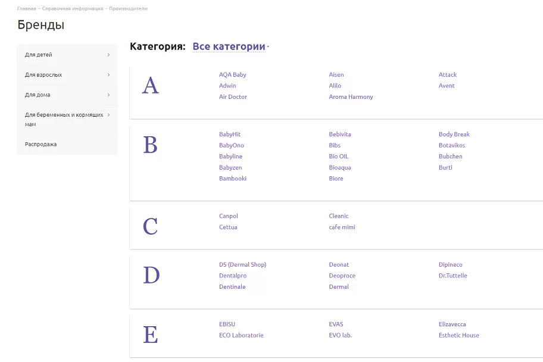Image resolution: width=543 pixels, height=362 pixels.
Task: Open the Aroma Harmony brand
Action: click(351, 96)
